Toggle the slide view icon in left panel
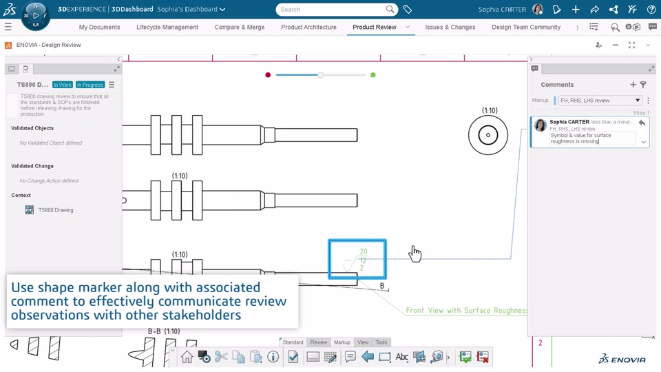Viewport: 661px width, 372px height. (x=12, y=69)
